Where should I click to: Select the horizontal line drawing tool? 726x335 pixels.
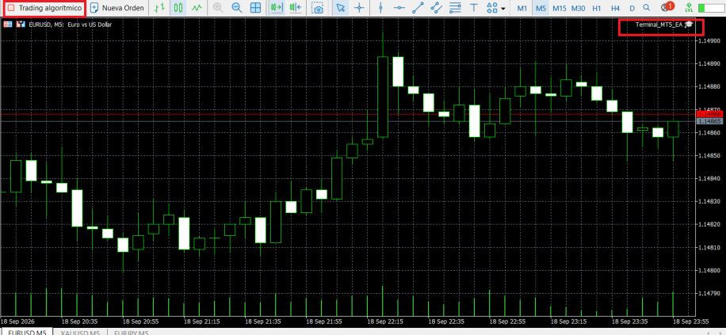399,8
